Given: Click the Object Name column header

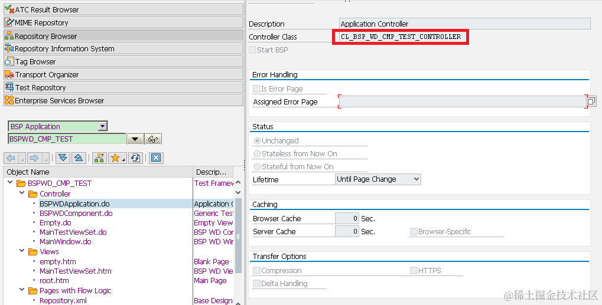Looking at the screenshot, I should 98,172.
